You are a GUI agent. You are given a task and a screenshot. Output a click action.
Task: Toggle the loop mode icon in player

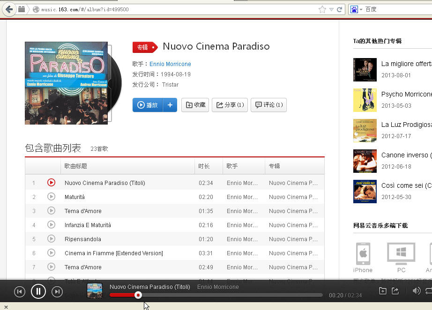tap(429, 291)
